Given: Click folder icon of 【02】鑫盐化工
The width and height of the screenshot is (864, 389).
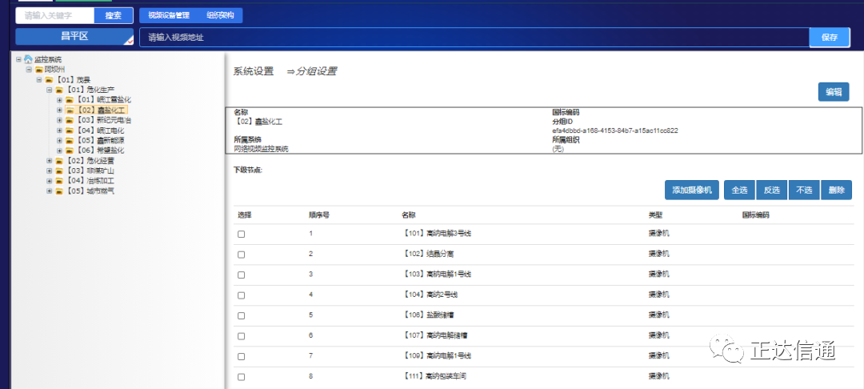Looking at the screenshot, I should click(69, 110).
